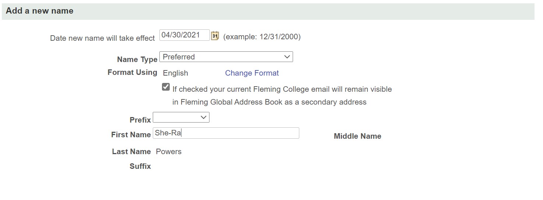
Task: Click the effective date field showing 04/30/2021
Action: click(x=184, y=35)
